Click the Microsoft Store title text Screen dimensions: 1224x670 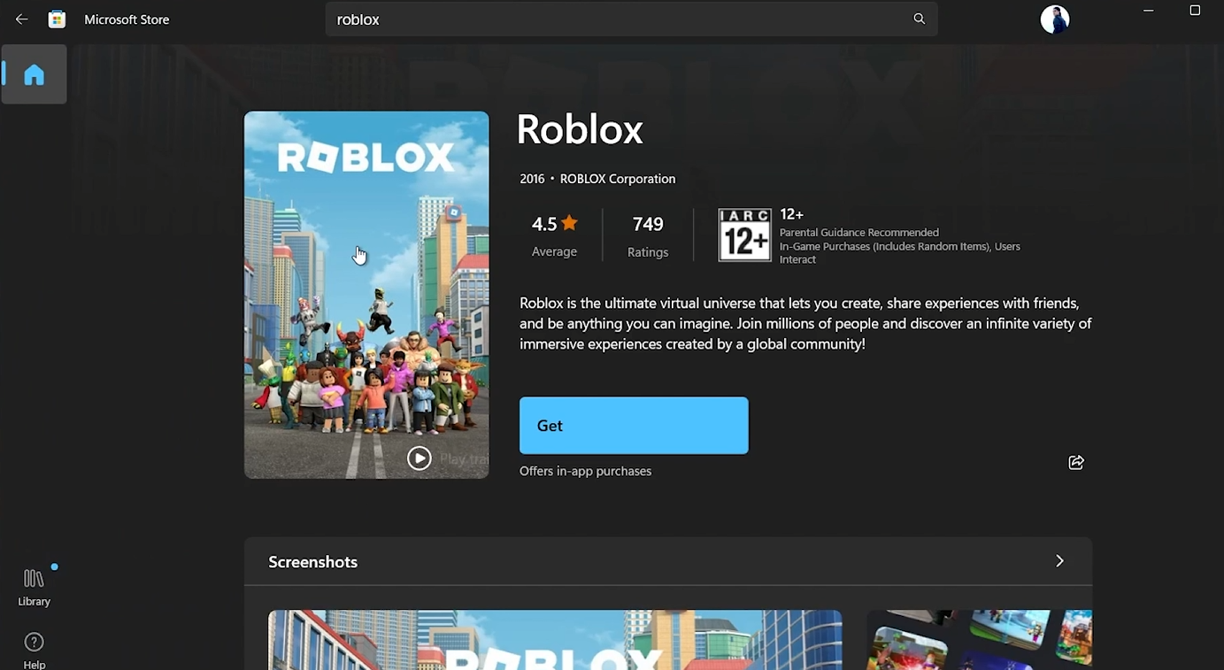[x=127, y=19]
